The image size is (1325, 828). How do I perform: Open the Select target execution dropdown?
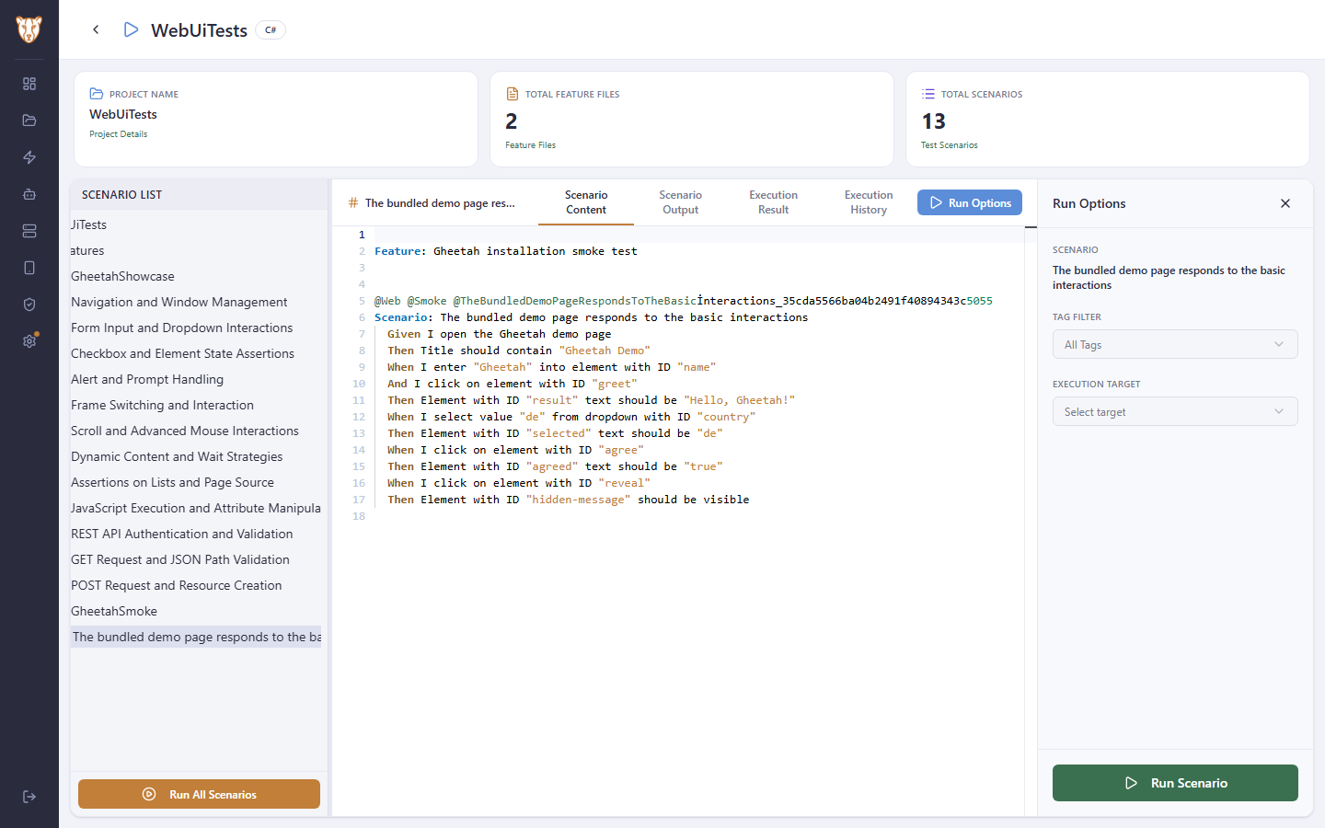(x=1175, y=411)
